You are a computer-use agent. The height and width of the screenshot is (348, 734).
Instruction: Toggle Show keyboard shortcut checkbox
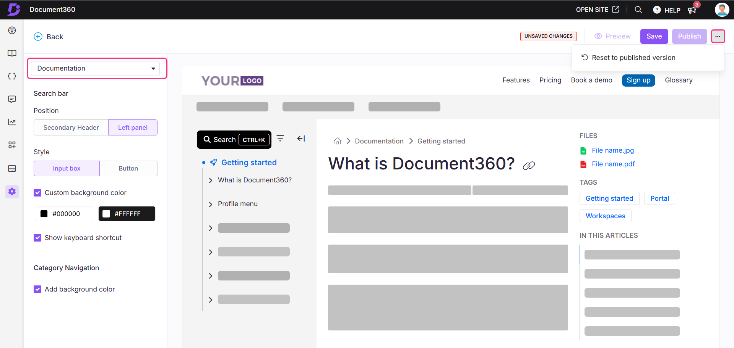pos(37,238)
